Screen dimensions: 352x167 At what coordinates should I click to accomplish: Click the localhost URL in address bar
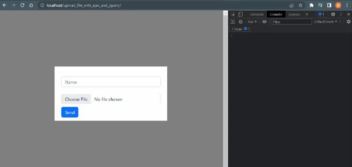pyautogui.click(x=84, y=5)
